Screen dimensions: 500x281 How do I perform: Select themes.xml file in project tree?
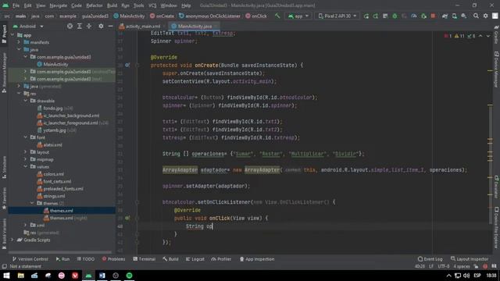pyautogui.click(x=61, y=211)
